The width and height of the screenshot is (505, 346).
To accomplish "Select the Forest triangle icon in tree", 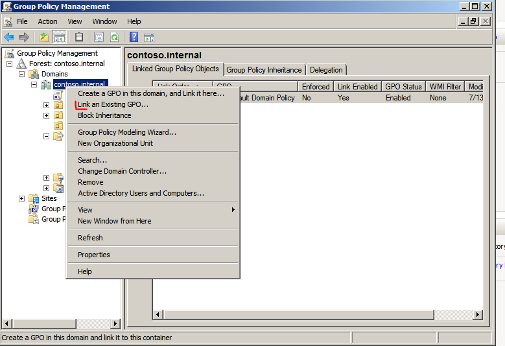I will [x=21, y=63].
